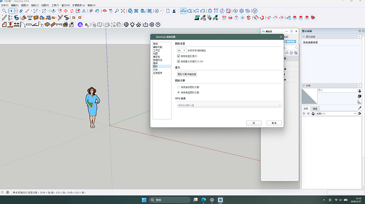
Task: Open the Windows Start menu
Action: pyautogui.click(x=144, y=200)
